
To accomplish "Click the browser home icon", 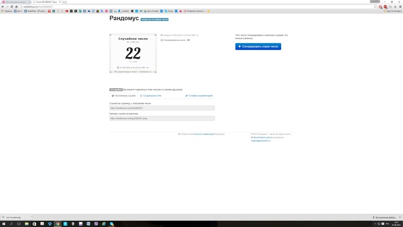I will click(x=16, y=7).
